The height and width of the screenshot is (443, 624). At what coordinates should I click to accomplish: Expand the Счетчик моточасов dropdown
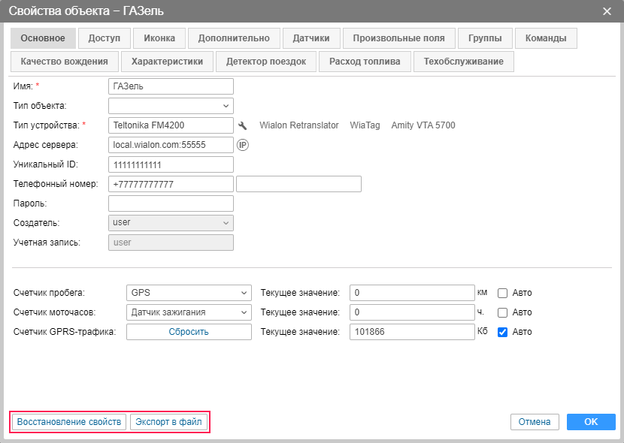189,312
